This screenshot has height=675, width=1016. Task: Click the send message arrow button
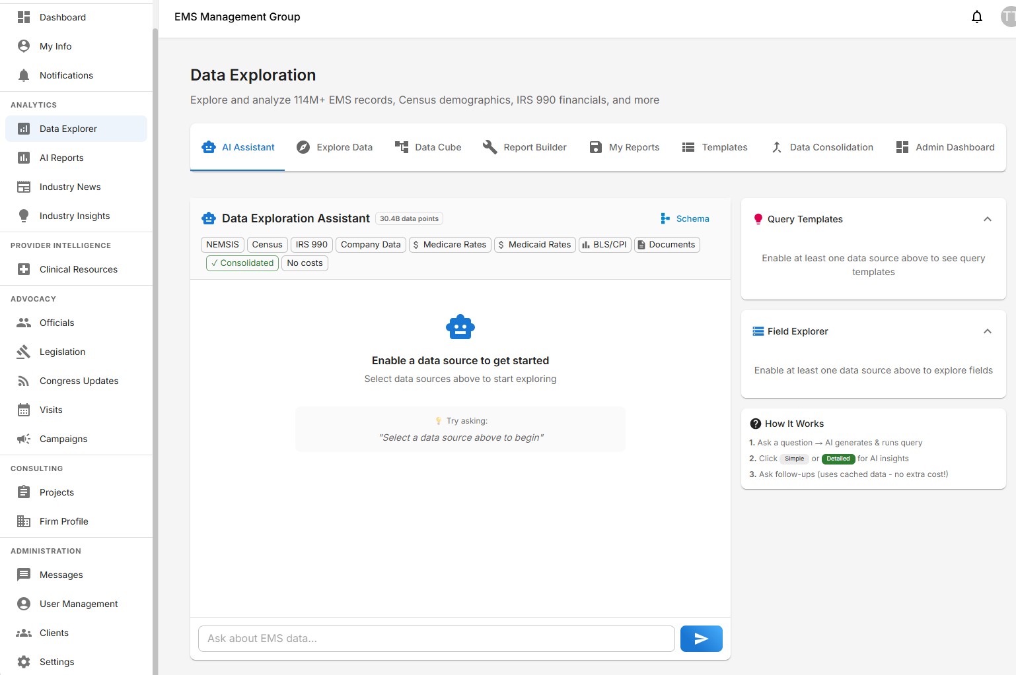702,639
